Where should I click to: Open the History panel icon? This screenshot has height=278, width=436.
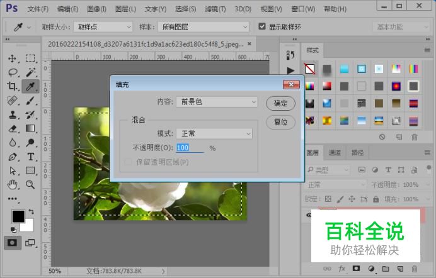(290, 55)
